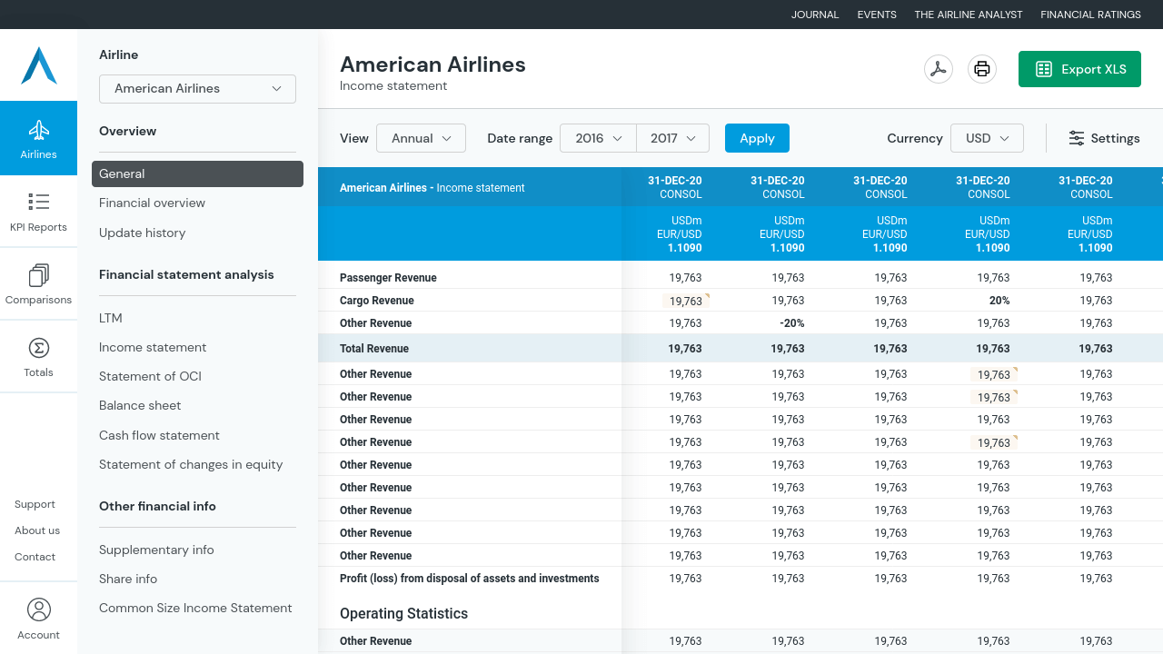This screenshot has width=1163, height=654.
Task: Open THE AIRLINE ANALYST link
Action: (x=969, y=15)
